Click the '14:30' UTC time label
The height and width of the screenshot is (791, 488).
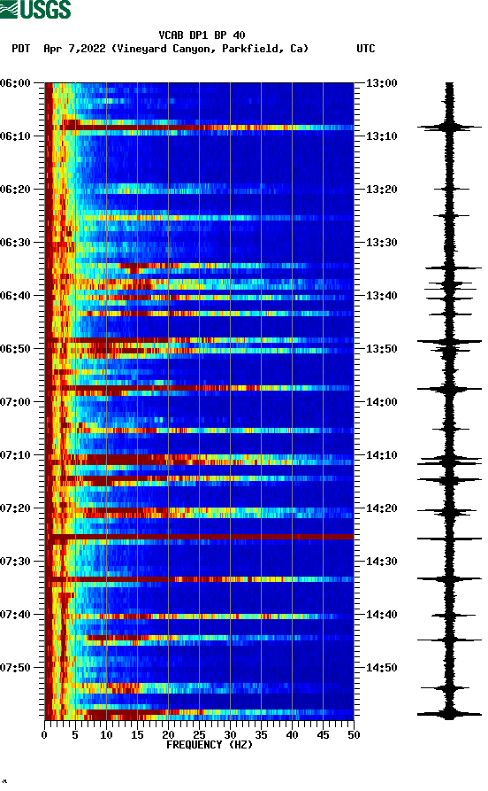381,562
